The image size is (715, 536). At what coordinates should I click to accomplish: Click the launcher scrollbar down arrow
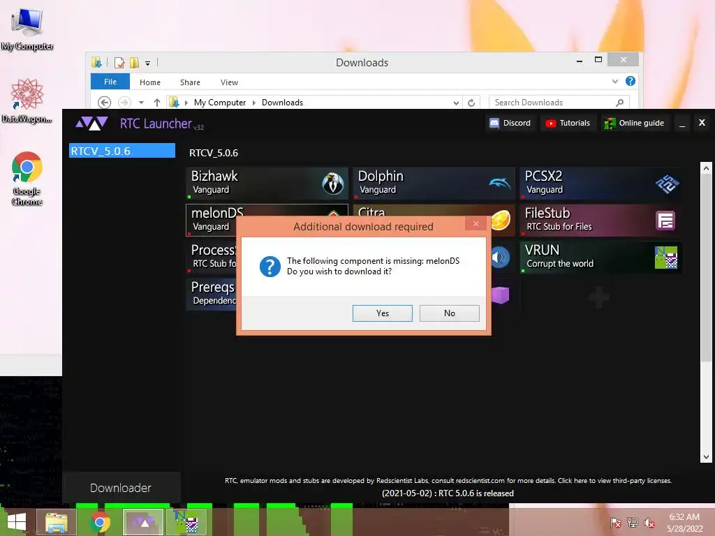click(706, 456)
